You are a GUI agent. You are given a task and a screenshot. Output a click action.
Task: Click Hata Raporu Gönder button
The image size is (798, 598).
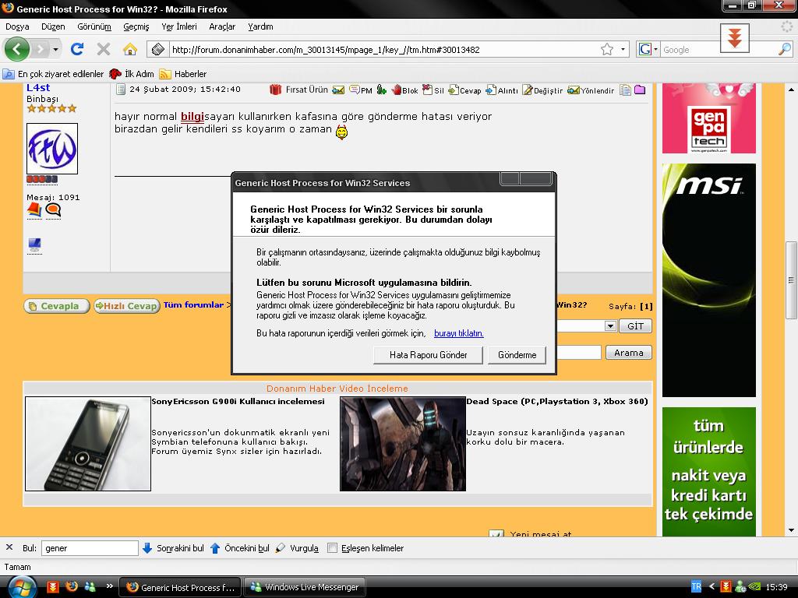tap(428, 355)
